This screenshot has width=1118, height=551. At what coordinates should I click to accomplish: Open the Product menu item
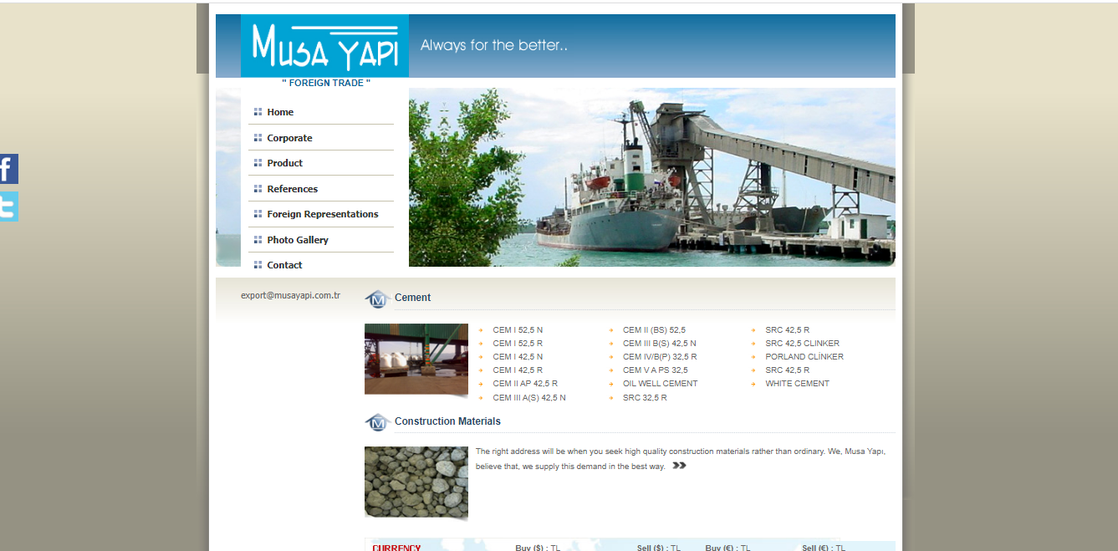(284, 163)
